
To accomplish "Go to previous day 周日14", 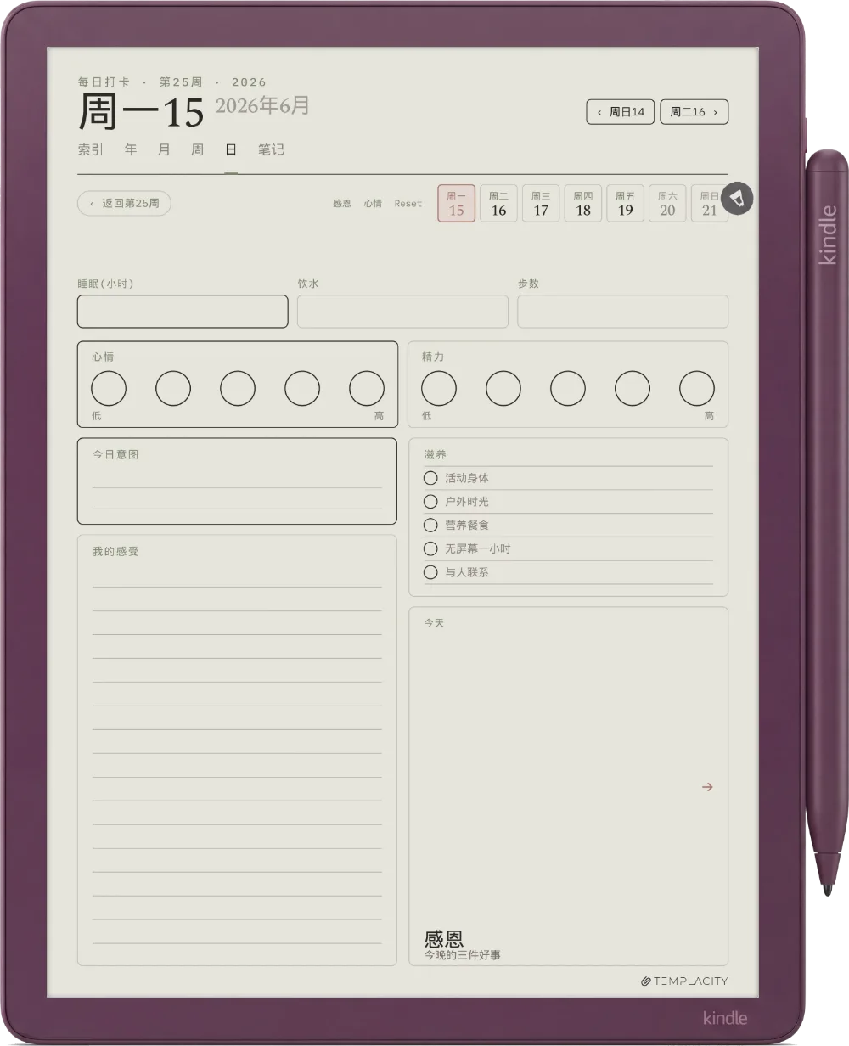I will [621, 112].
